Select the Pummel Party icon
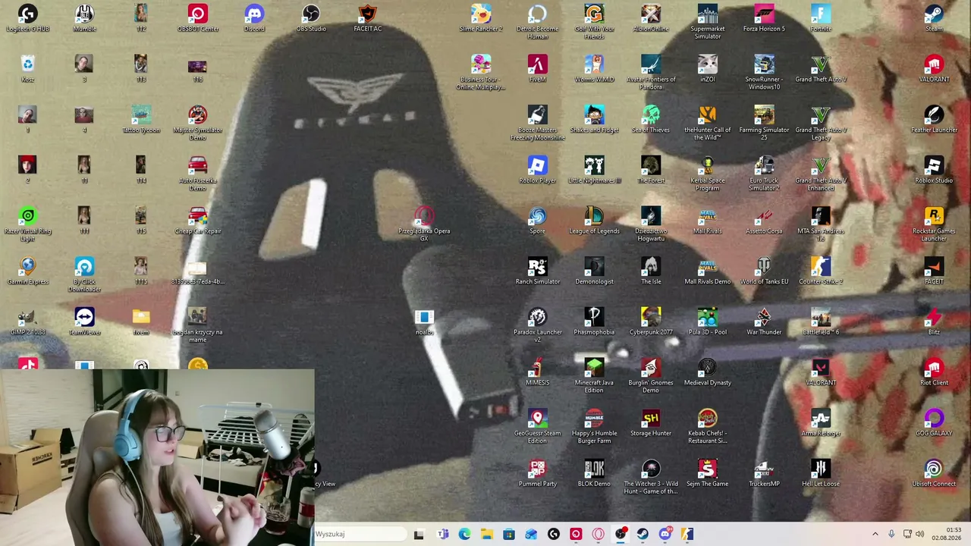Viewport: 971px width, 546px height. point(537,473)
